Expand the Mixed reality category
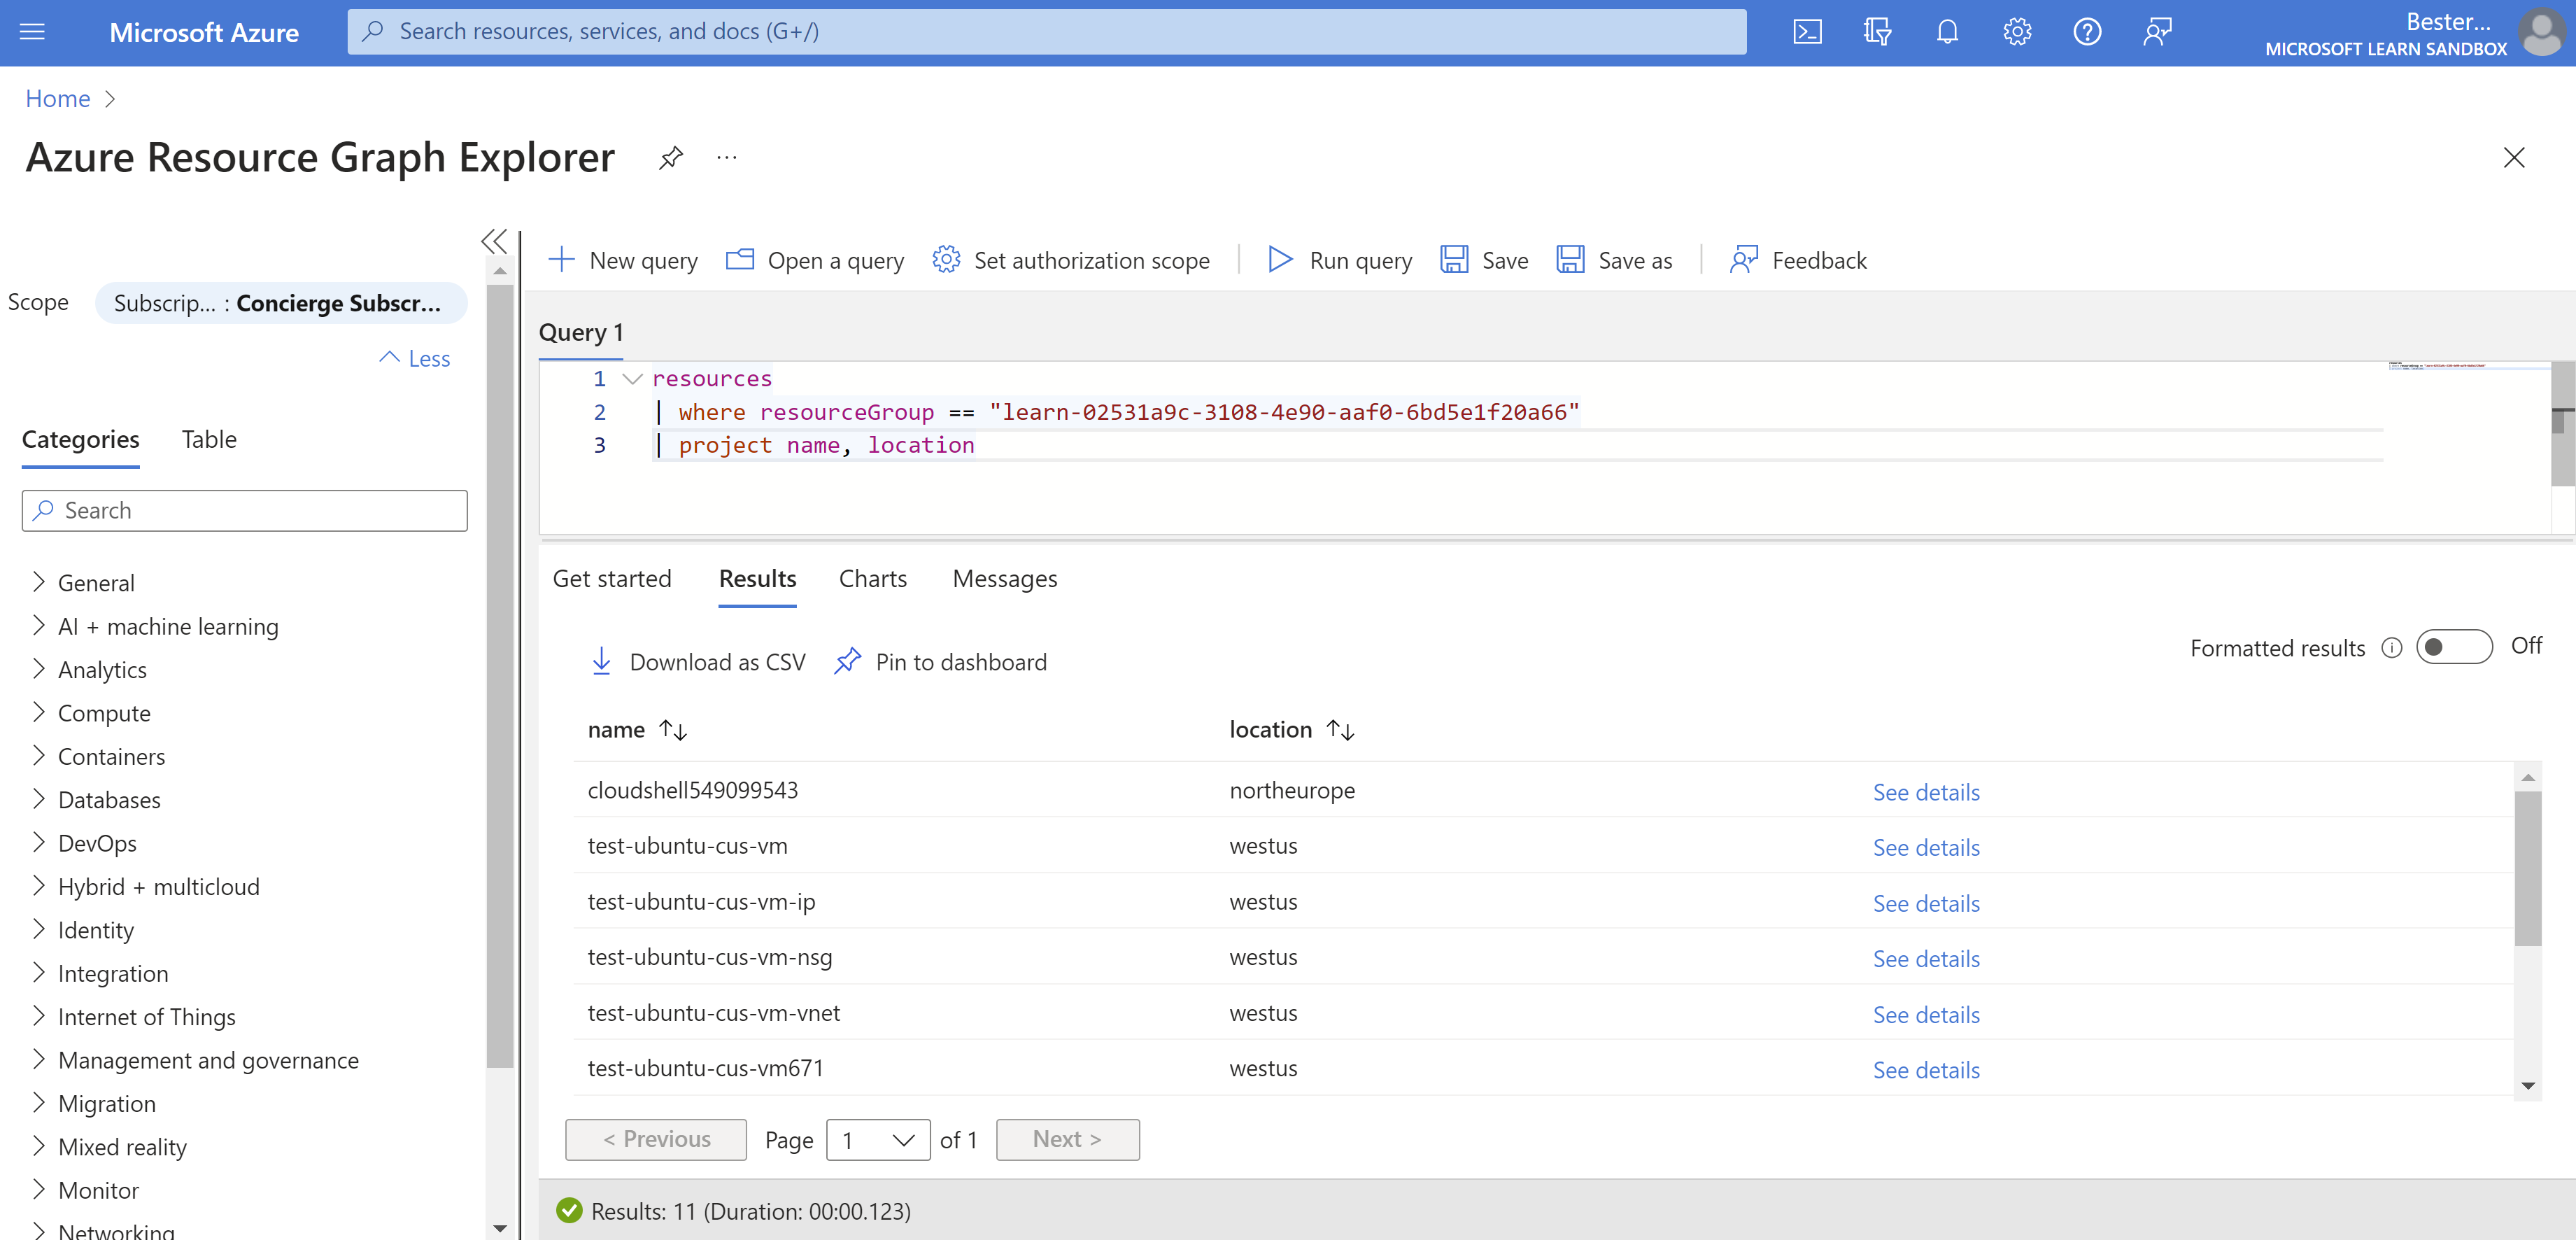The height and width of the screenshot is (1240, 2576). pyautogui.click(x=39, y=1147)
